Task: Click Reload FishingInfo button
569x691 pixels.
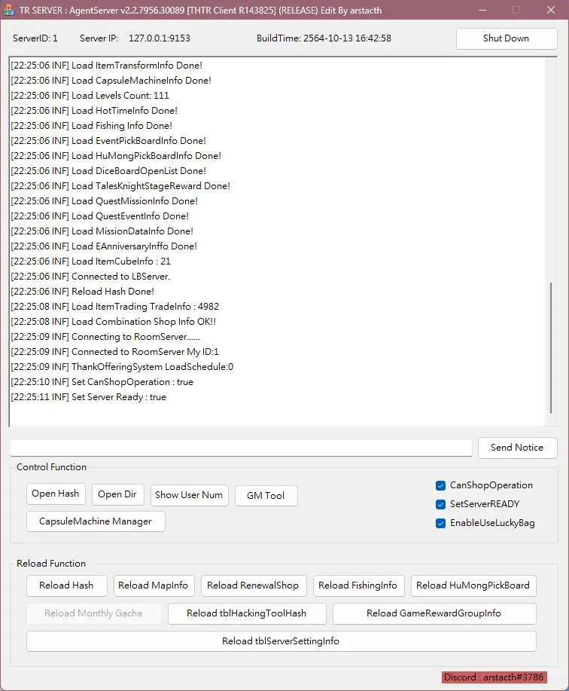Action: click(x=358, y=586)
